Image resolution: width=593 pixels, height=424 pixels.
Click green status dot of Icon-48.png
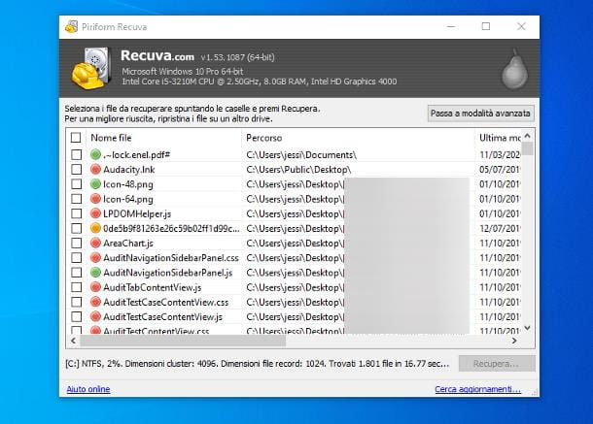click(x=95, y=184)
